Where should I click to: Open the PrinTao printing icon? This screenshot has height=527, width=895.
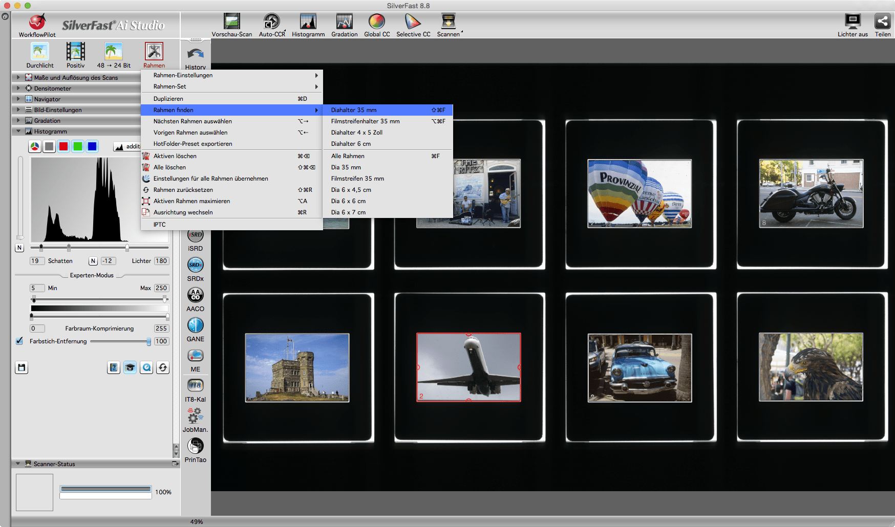(x=195, y=446)
